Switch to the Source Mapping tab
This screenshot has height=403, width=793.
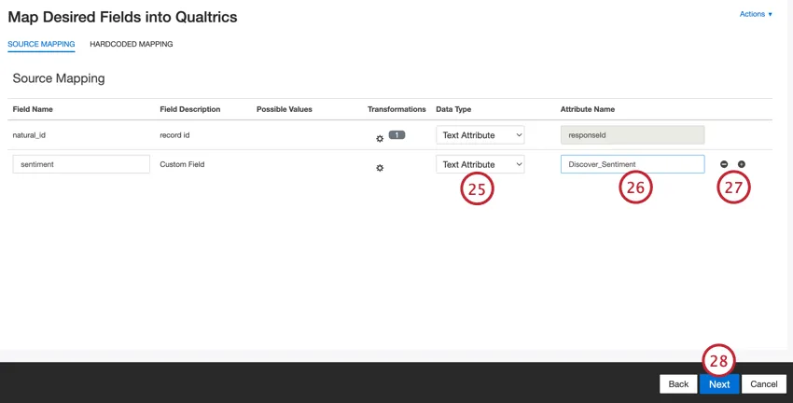[x=41, y=44]
